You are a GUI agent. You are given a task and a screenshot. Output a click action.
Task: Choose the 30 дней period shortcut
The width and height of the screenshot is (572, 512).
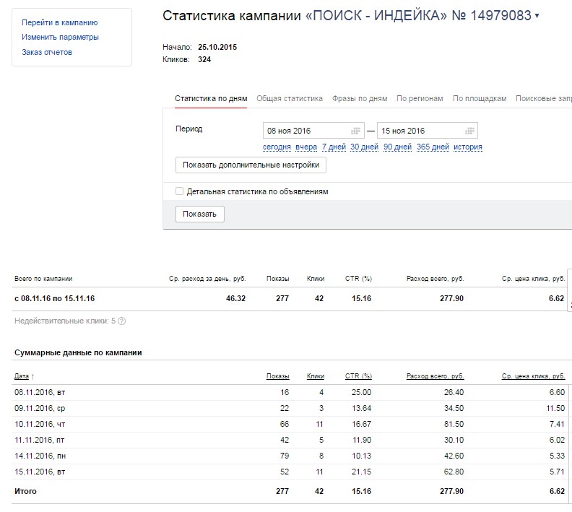tap(364, 147)
